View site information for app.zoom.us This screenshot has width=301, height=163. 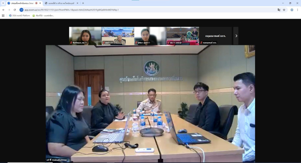21,10
